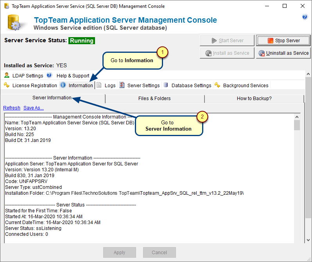Click the Apply button

120,253
